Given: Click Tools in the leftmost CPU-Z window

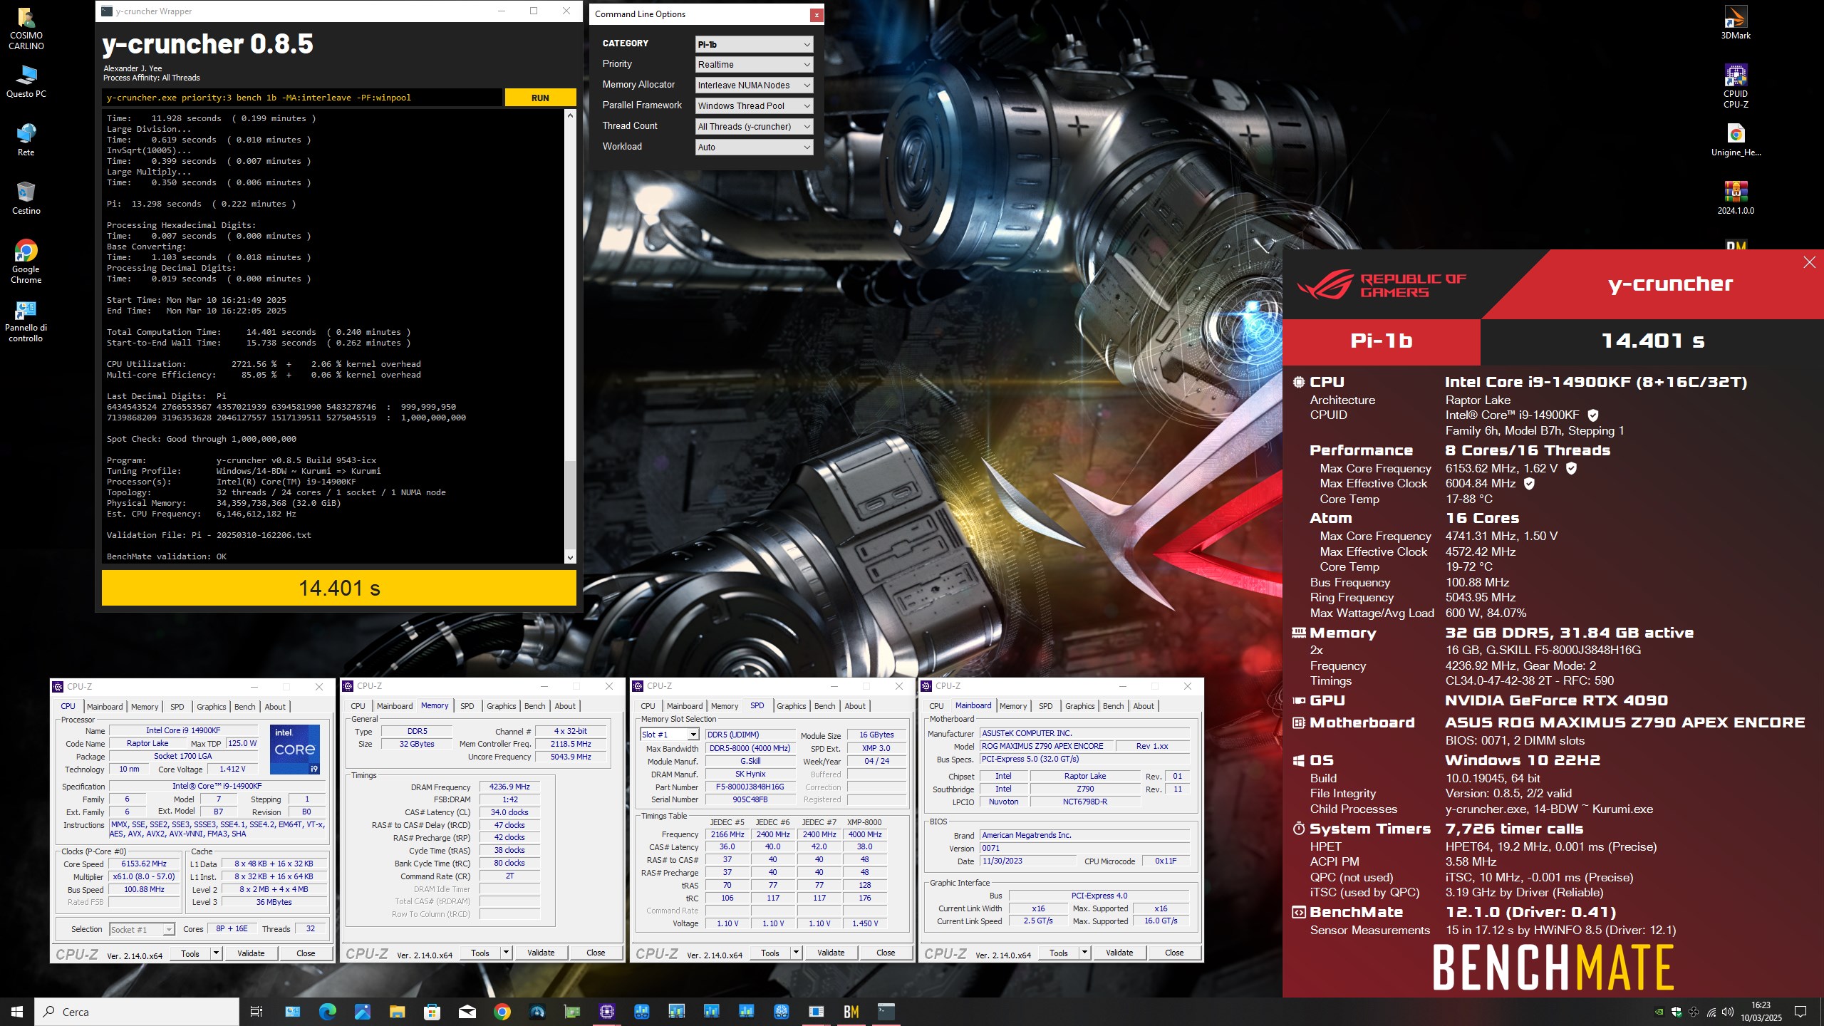Looking at the screenshot, I should click(190, 953).
